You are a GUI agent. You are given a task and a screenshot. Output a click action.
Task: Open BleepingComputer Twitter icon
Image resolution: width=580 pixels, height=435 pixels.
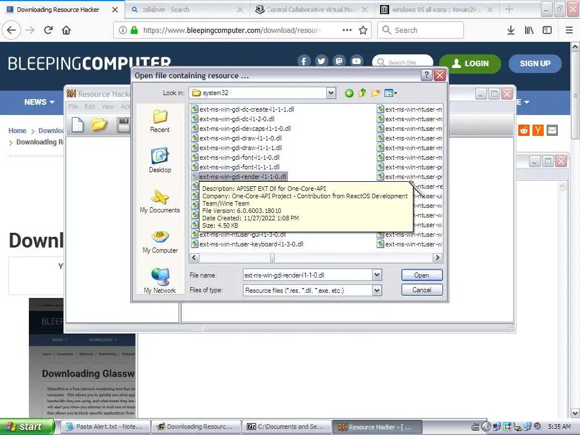pyautogui.click(x=322, y=61)
